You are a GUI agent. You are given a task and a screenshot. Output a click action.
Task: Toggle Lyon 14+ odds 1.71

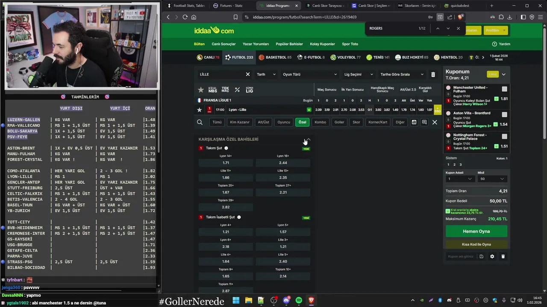pyautogui.click(x=226, y=163)
